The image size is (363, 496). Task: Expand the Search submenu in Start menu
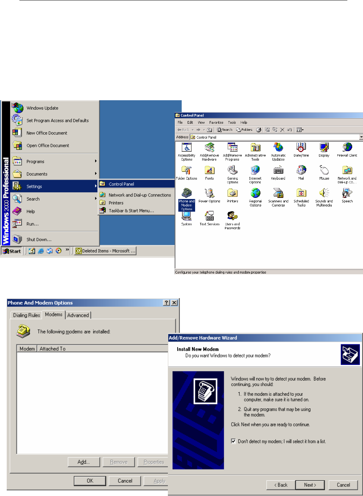pyautogui.click(x=54, y=199)
